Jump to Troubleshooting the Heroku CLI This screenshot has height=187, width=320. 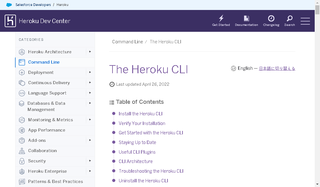151,171
